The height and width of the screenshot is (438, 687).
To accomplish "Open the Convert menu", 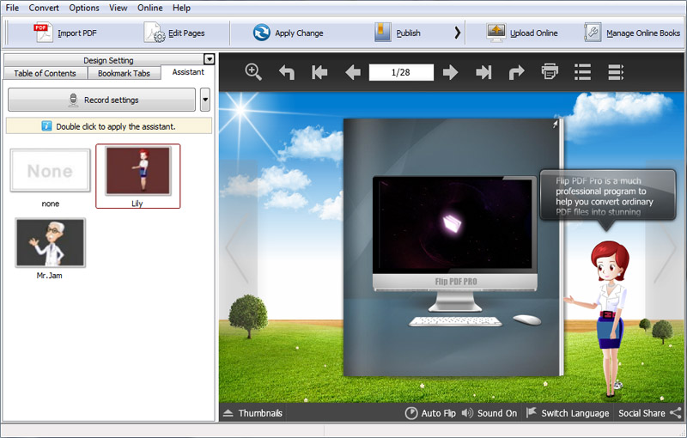I will 44,8.
